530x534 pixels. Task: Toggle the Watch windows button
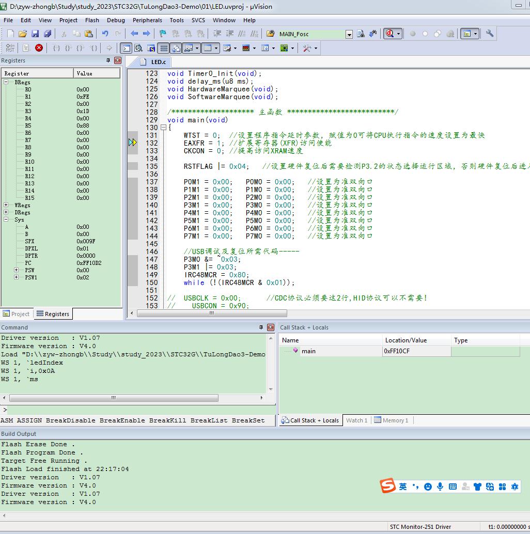click(x=189, y=49)
